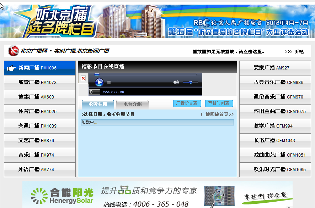The image size is (315, 208).
Task: Open the 电台介绍 tab
Action: coord(132,104)
